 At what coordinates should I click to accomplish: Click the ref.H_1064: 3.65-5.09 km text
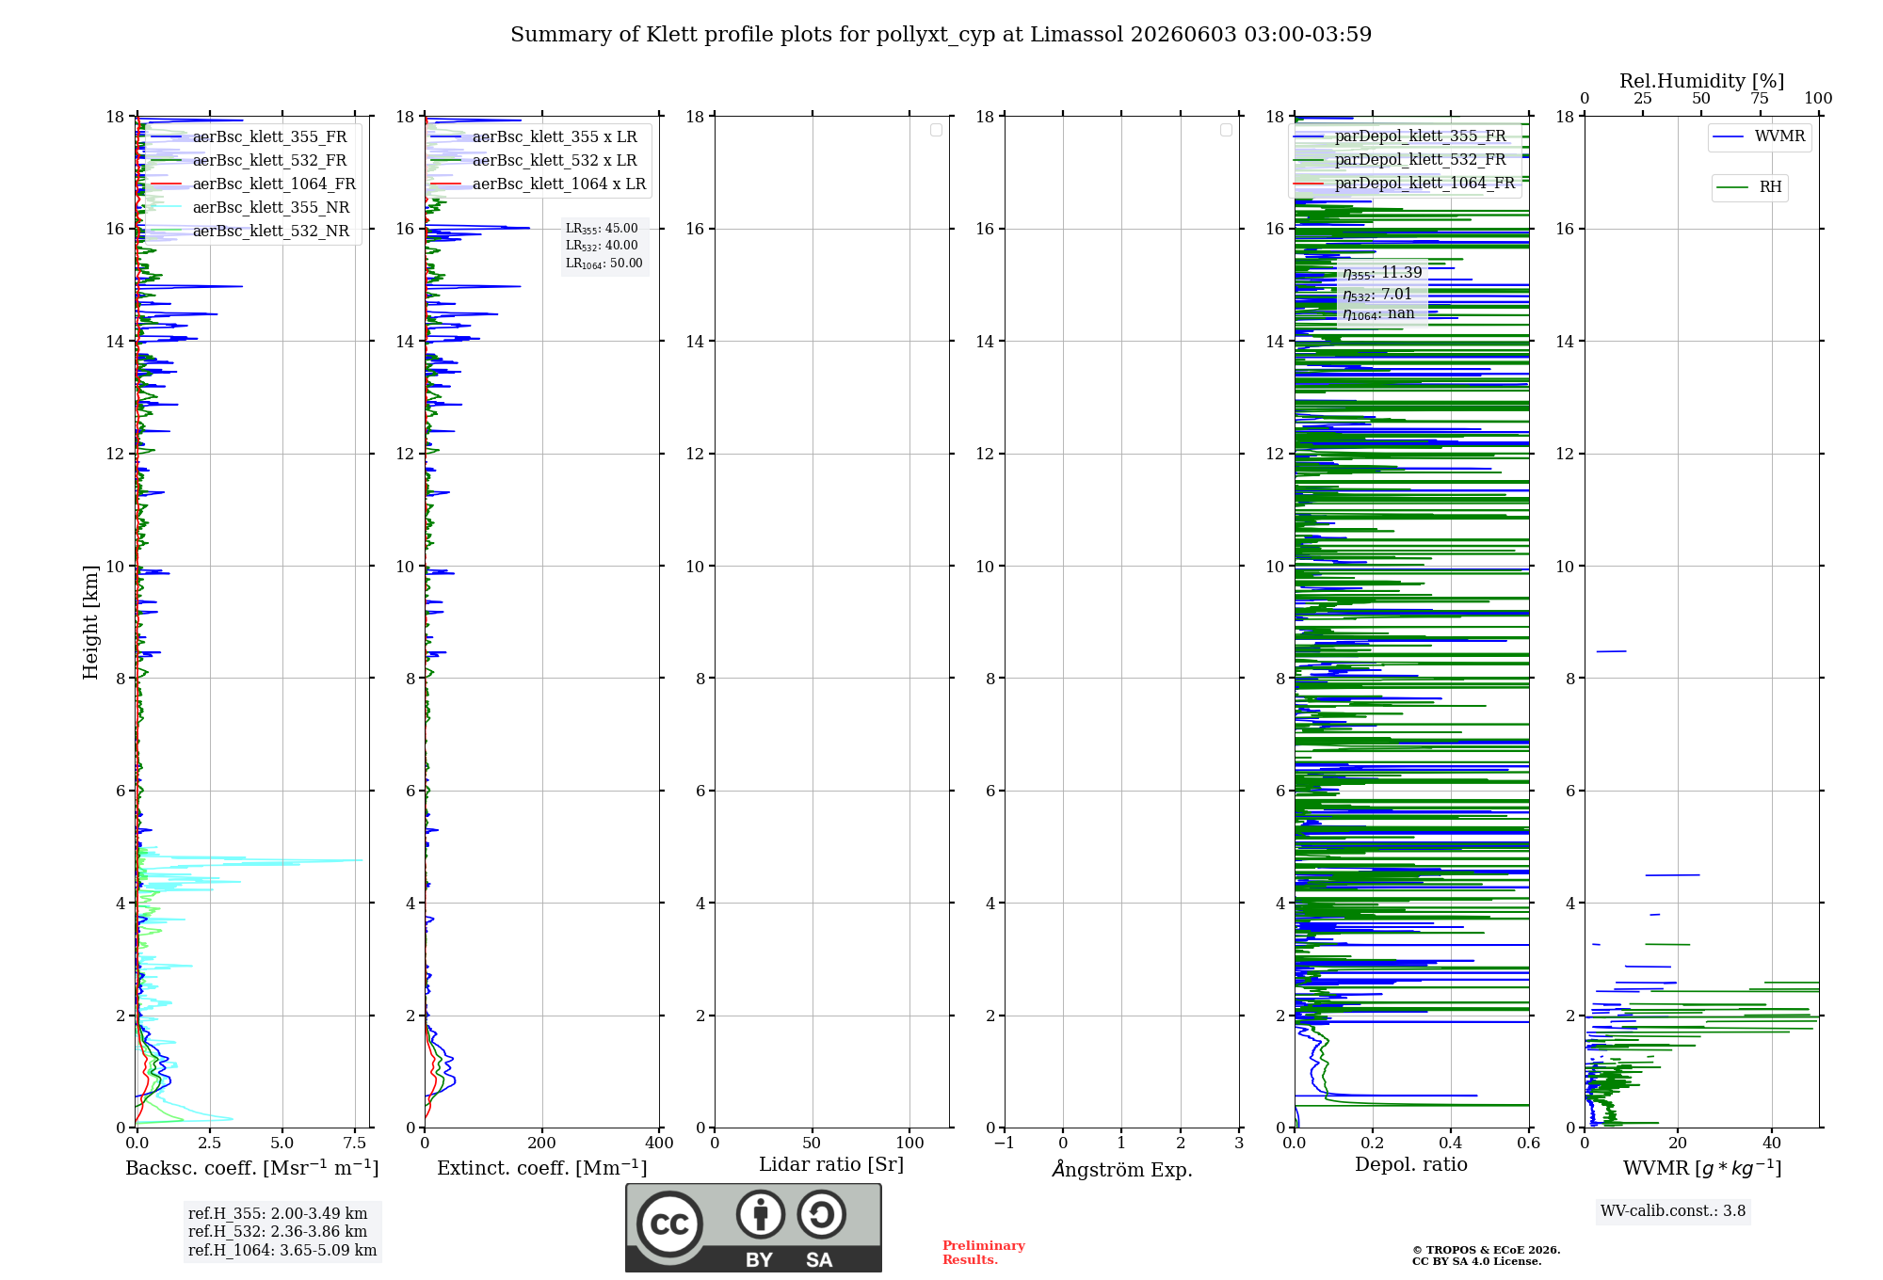tap(282, 1251)
